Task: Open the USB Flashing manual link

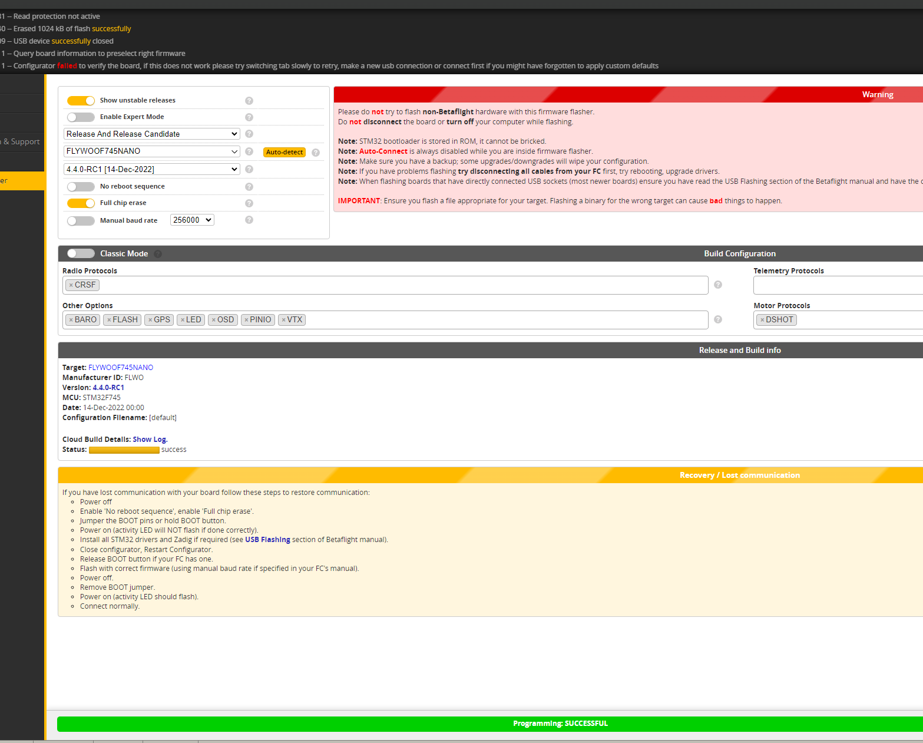Action: coord(267,540)
